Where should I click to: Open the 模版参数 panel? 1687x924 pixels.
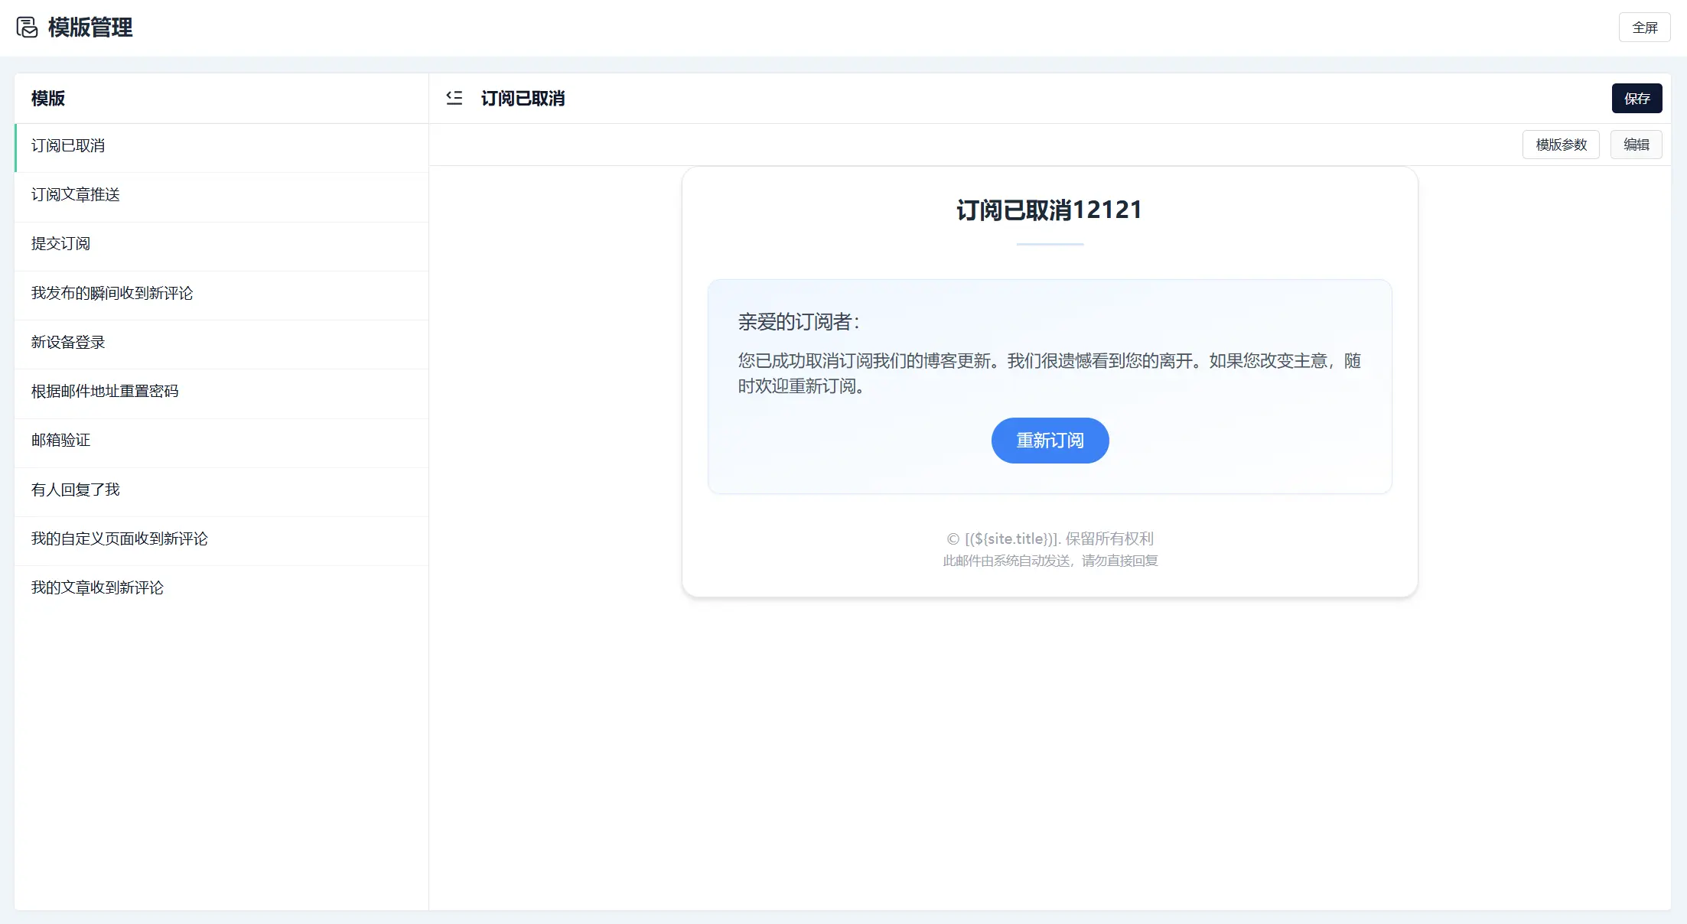tap(1561, 145)
